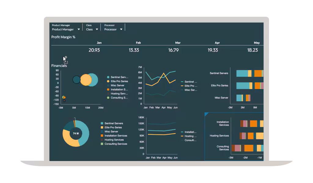Select the Misc Server bar chart row label
The width and height of the screenshot is (313, 183).
pos(221,98)
